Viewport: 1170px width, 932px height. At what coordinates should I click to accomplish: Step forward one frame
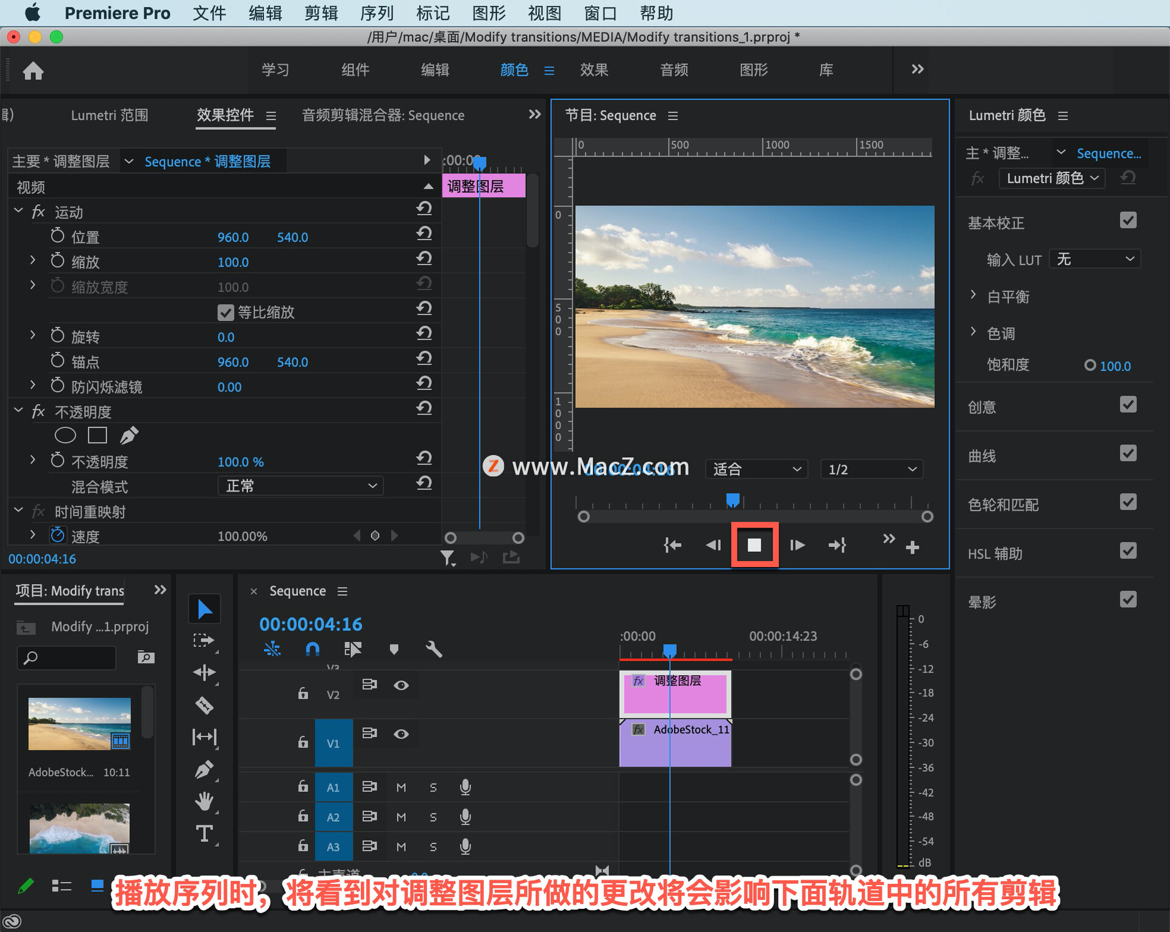797,545
